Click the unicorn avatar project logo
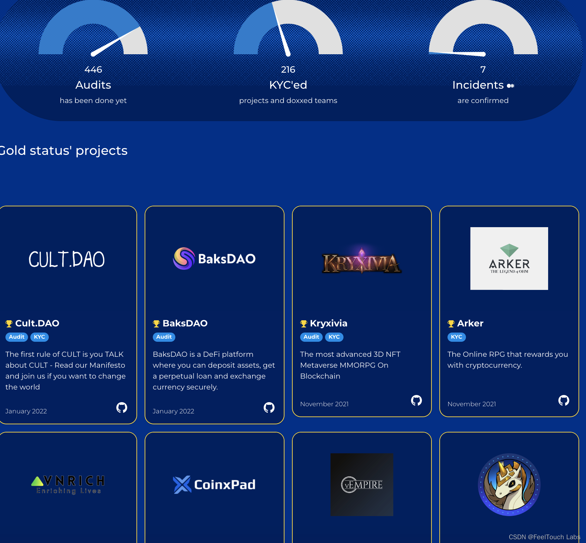Image resolution: width=586 pixels, height=543 pixels. point(509,485)
